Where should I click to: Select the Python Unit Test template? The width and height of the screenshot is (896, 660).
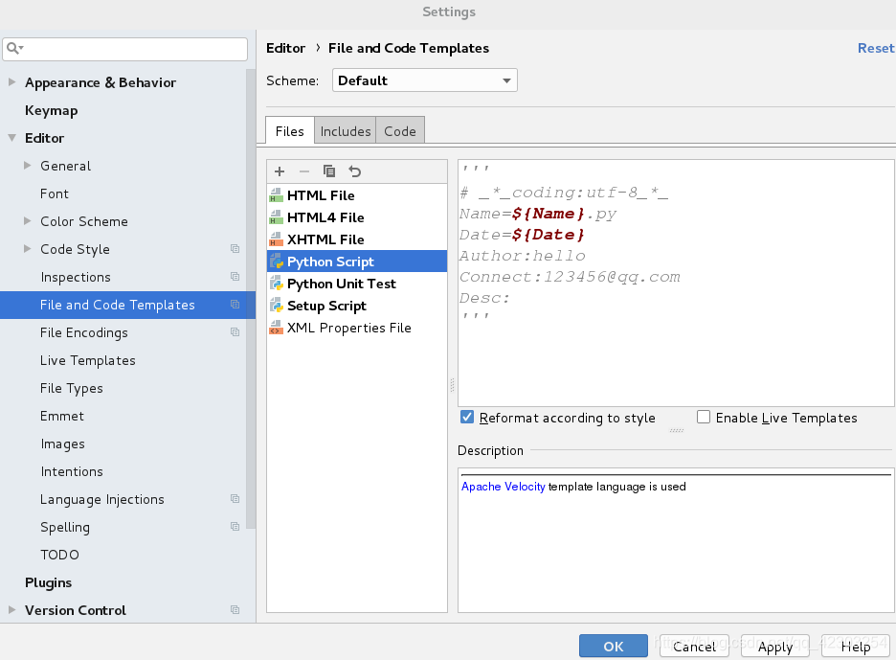[x=357, y=284]
